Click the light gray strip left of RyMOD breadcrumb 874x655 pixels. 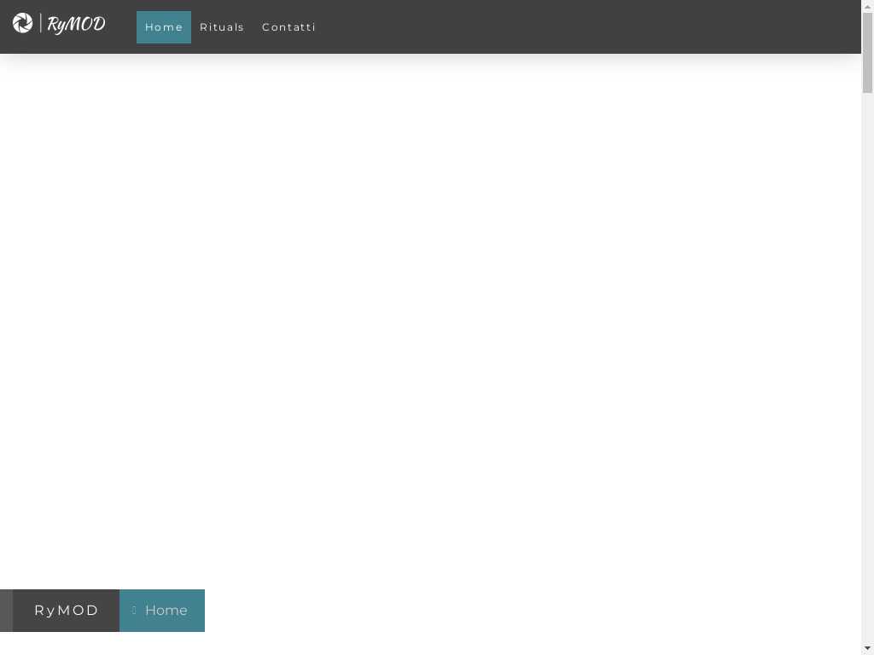click(x=6, y=611)
